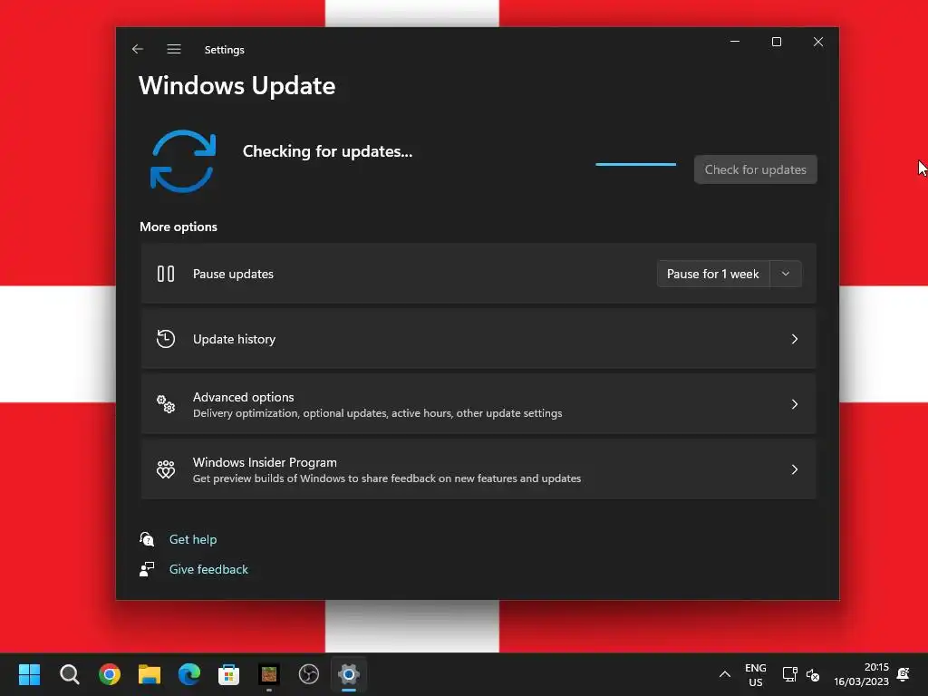Open OBS Studio from the taskbar
The image size is (928, 696).
[x=308, y=674]
